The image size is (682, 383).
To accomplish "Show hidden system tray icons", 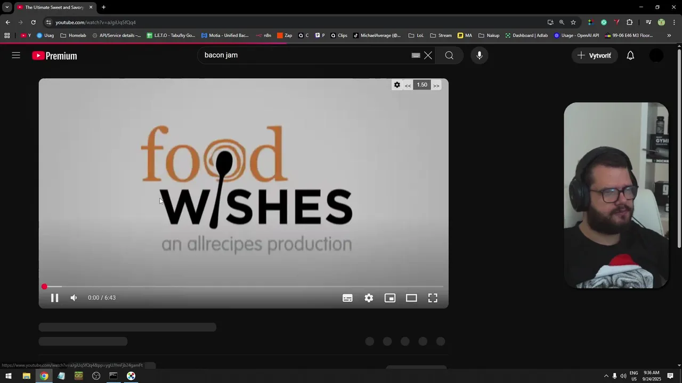I will [606, 376].
